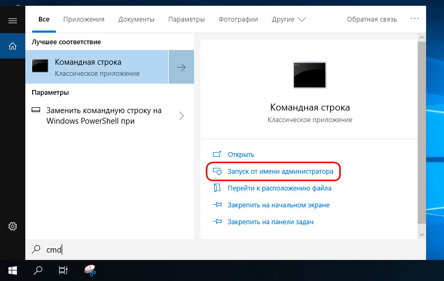Select the Home icon in the sidebar
Screen dimensions: 444x281
[x=13, y=46]
